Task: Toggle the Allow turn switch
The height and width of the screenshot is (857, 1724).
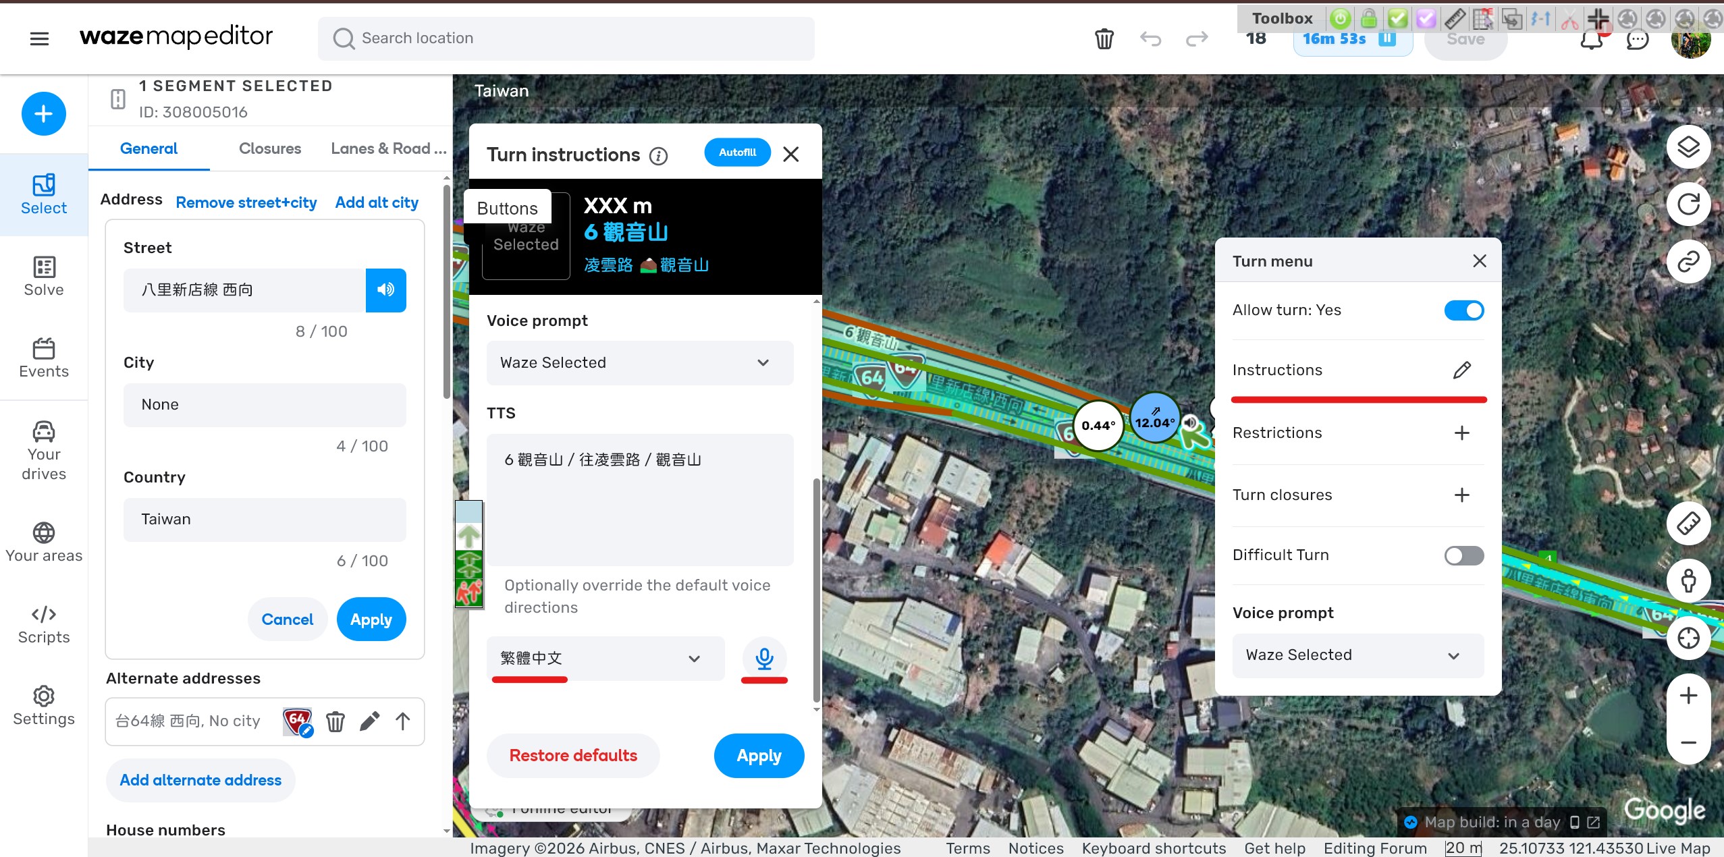Action: (1463, 310)
